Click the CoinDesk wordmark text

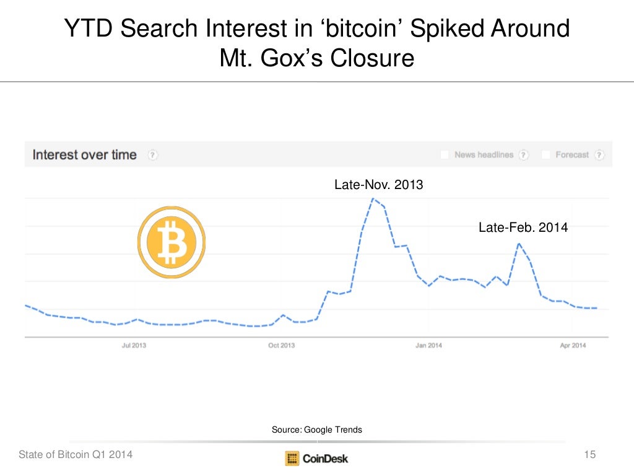[325, 459]
